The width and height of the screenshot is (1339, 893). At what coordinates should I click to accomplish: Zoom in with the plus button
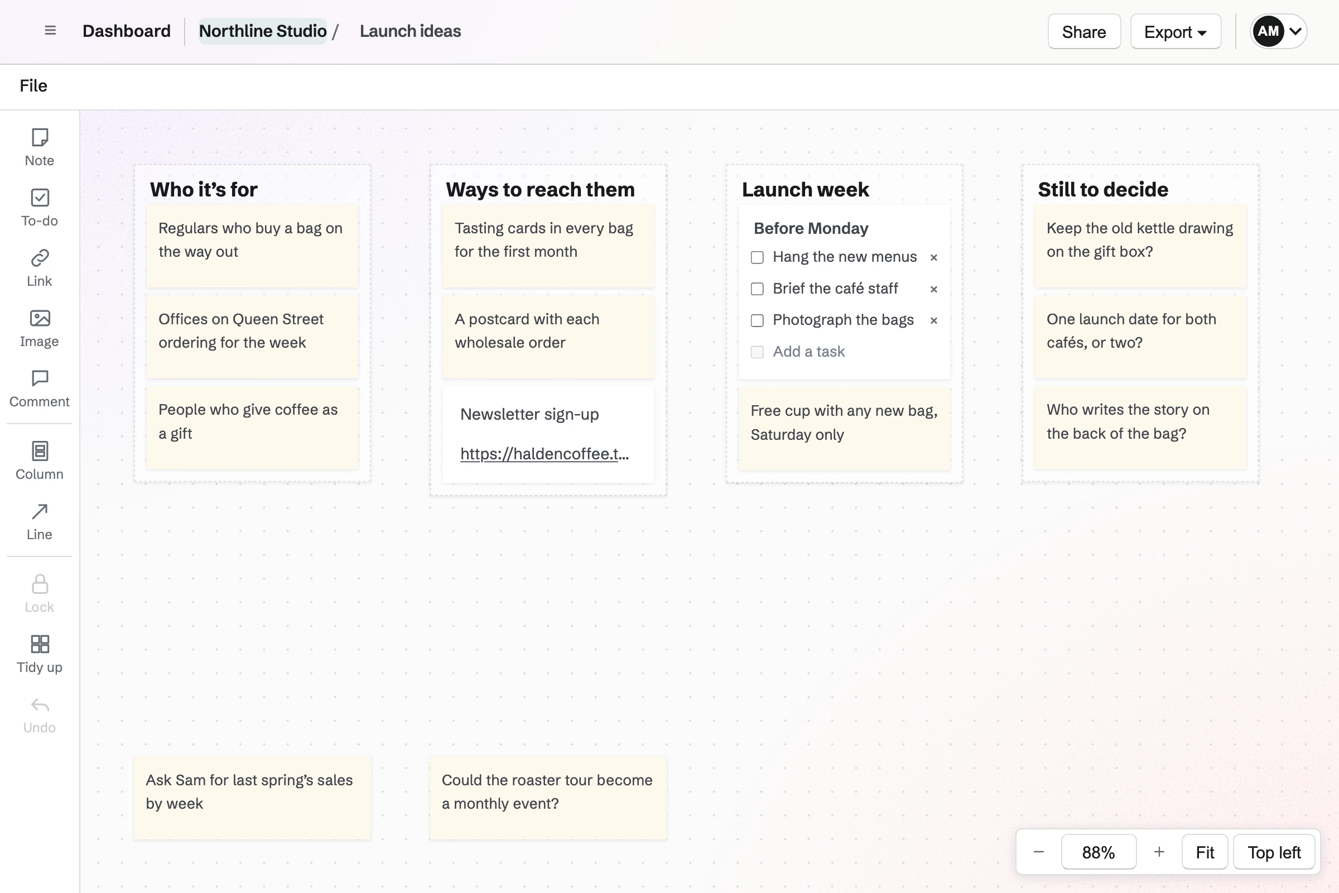pyautogui.click(x=1159, y=852)
